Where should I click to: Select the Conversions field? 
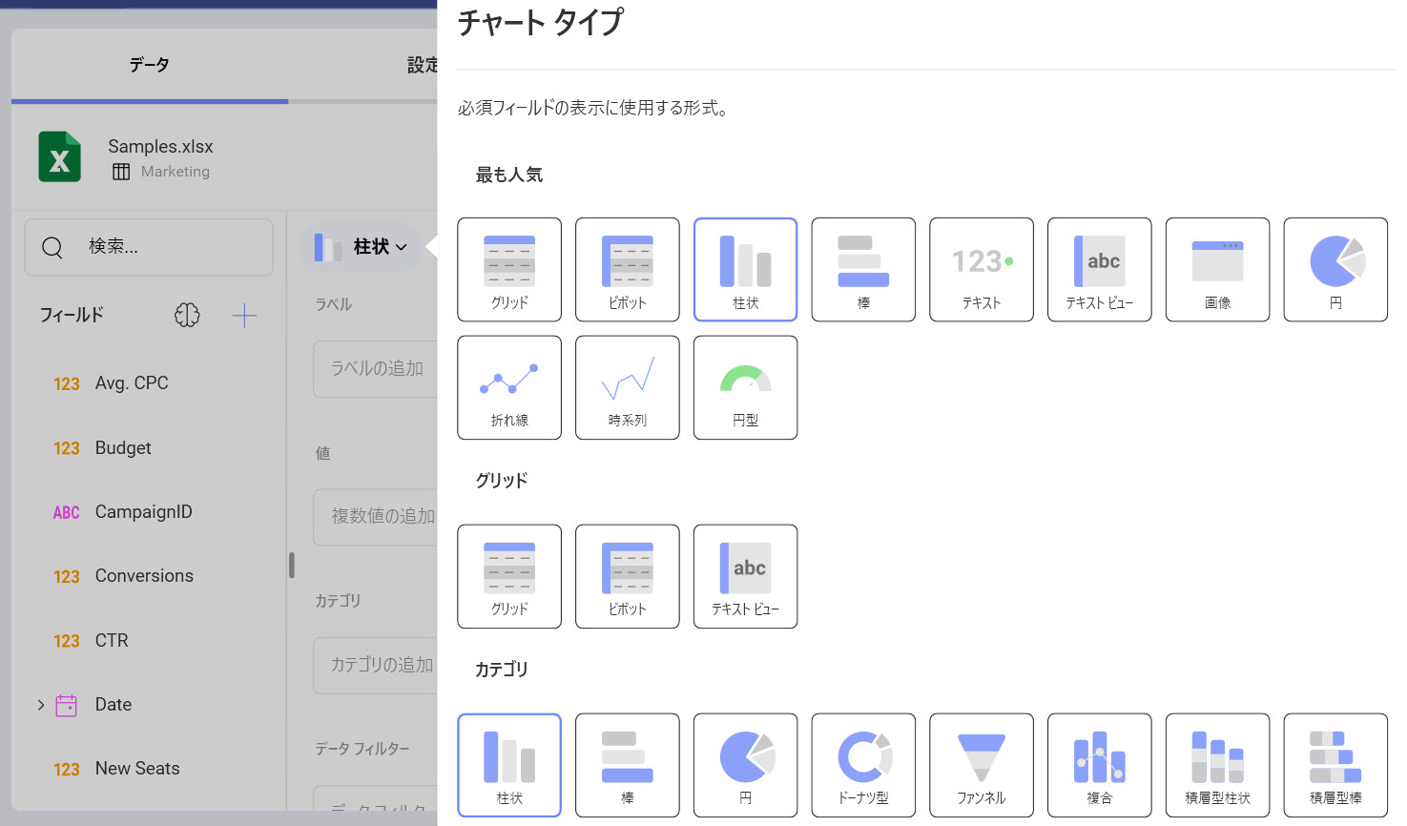(x=144, y=576)
